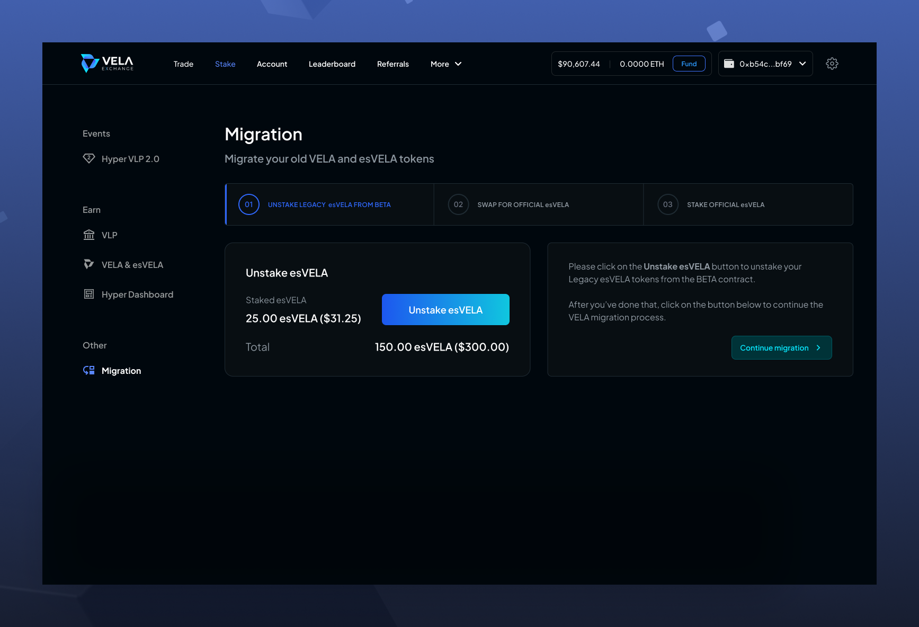
Task: Open the Referrals page
Action: pos(392,64)
